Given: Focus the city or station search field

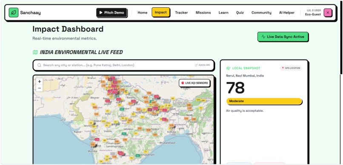Looking at the screenshot, I should coord(123,65).
